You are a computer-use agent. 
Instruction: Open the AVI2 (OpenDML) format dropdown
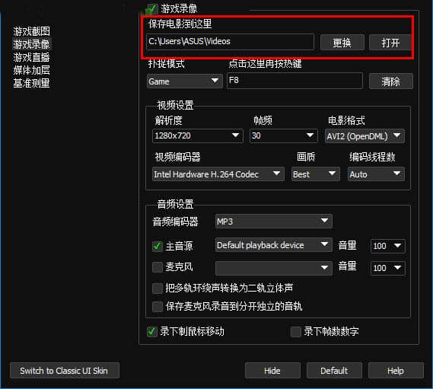[365, 136]
